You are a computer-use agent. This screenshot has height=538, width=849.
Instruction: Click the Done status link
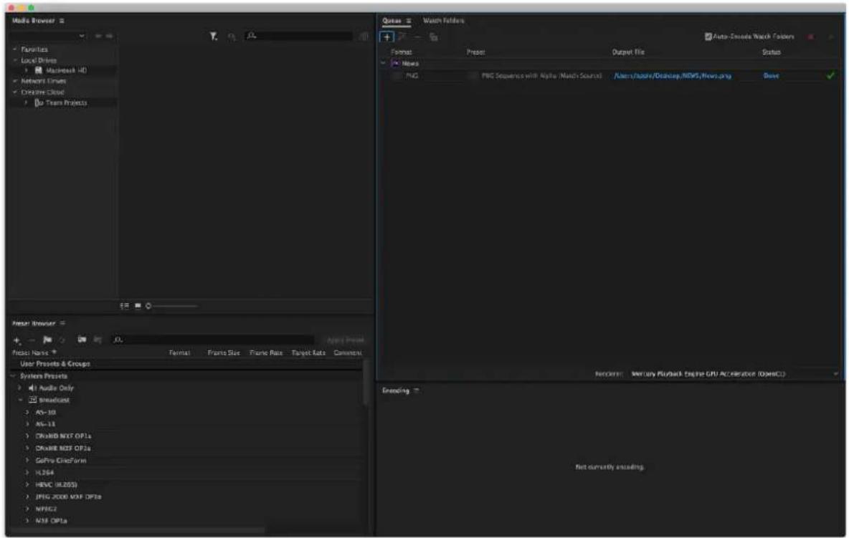tap(771, 76)
